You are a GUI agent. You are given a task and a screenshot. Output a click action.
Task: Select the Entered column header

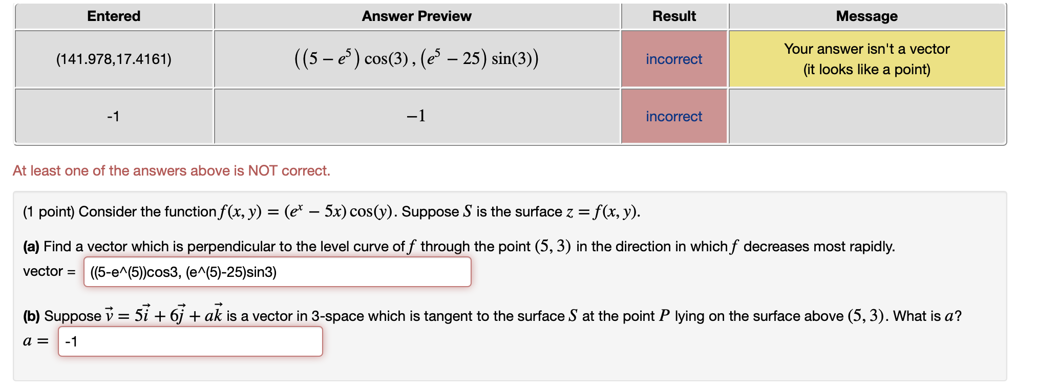tap(114, 16)
